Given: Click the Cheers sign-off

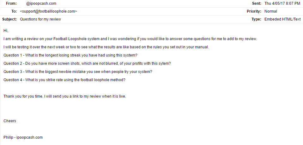Looking at the screenshot, I should [10, 121].
